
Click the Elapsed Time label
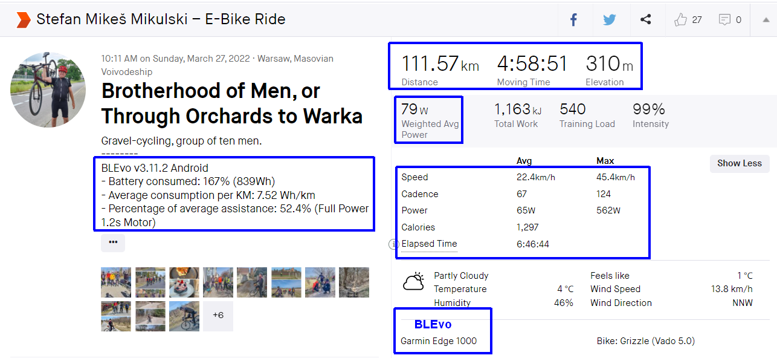(429, 244)
